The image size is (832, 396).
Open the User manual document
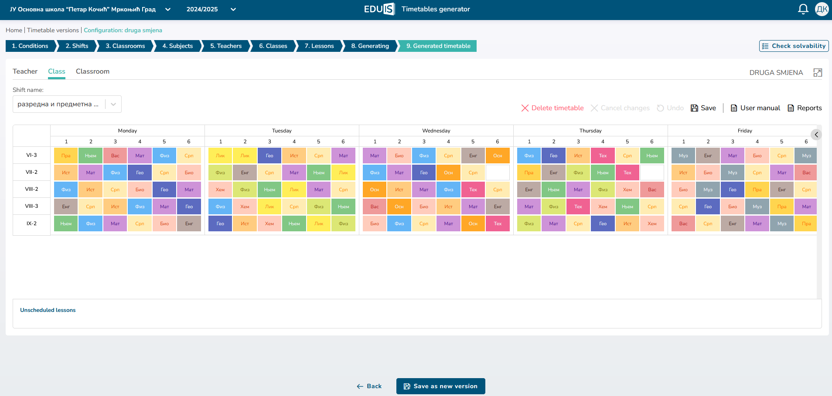[755, 108]
